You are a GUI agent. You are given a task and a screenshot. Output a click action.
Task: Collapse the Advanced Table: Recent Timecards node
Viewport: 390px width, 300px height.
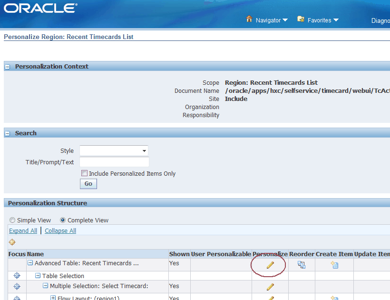coord(30,263)
